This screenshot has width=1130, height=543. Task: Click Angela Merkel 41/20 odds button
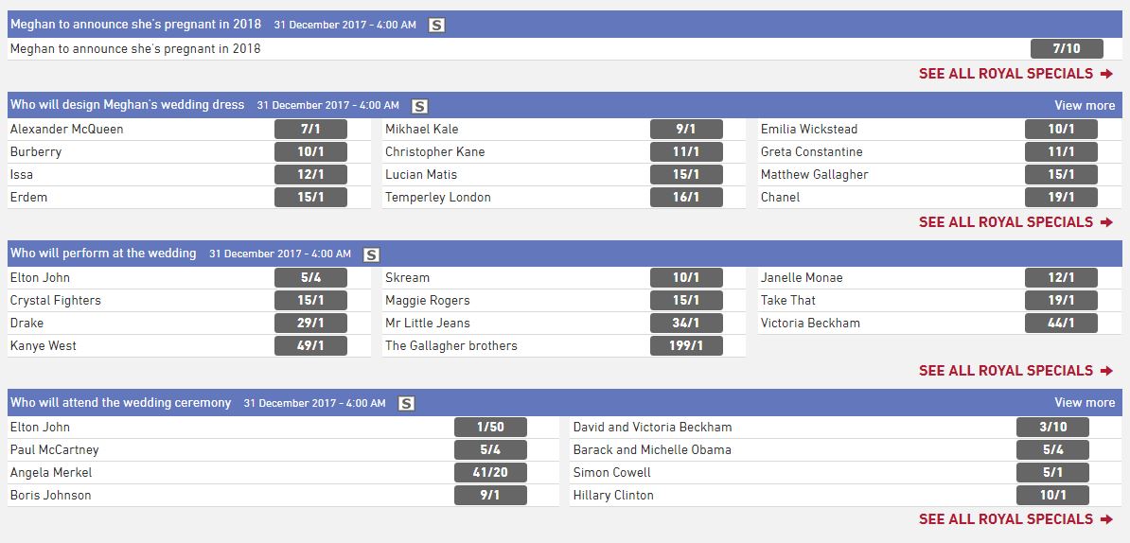[490, 473]
